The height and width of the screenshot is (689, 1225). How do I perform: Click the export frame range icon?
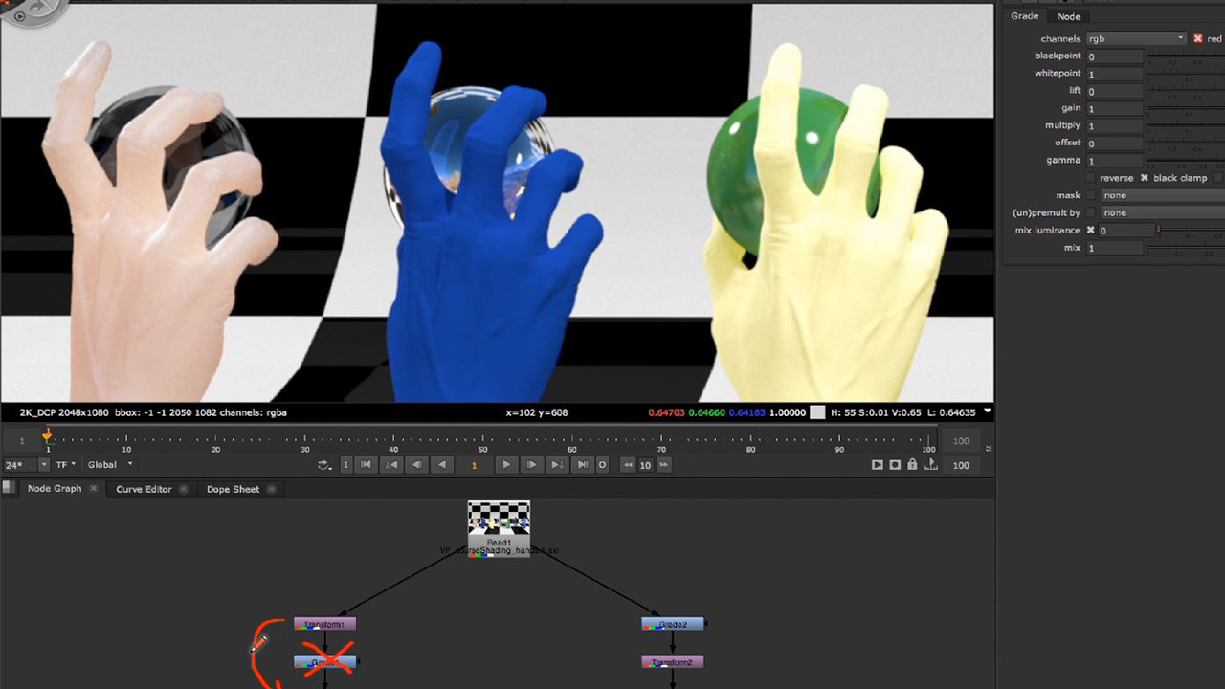[x=930, y=465]
